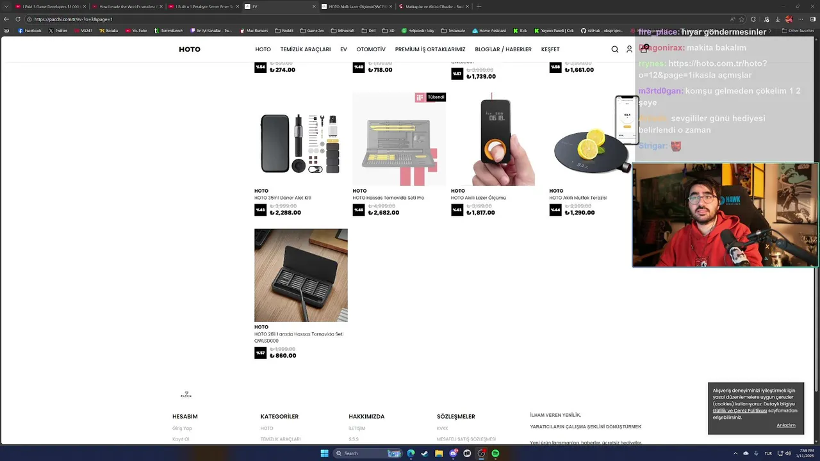Switch to 'How I made the World's smallest' tab

[126, 6]
